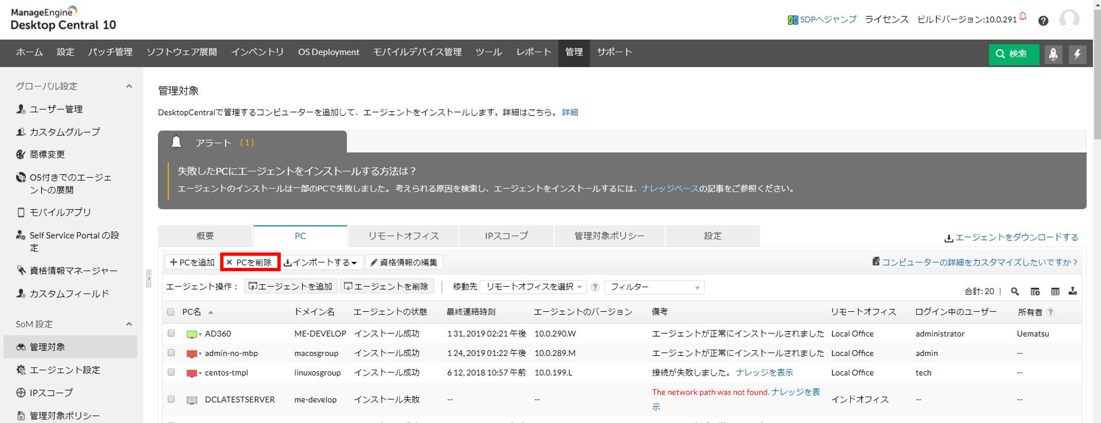Click the sidebar collapse handle
The width and height of the screenshot is (1101, 423).
[x=149, y=278]
